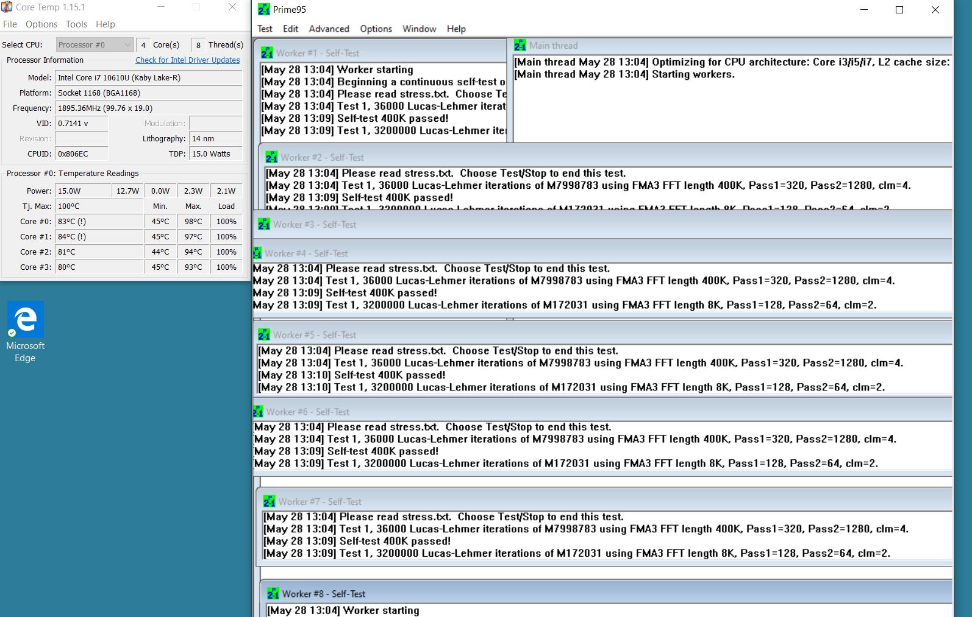Open Prime95 Window menu

coord(419,29)
